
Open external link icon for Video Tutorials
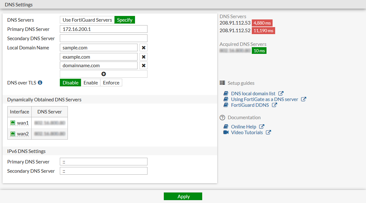[x=268, y=132]
